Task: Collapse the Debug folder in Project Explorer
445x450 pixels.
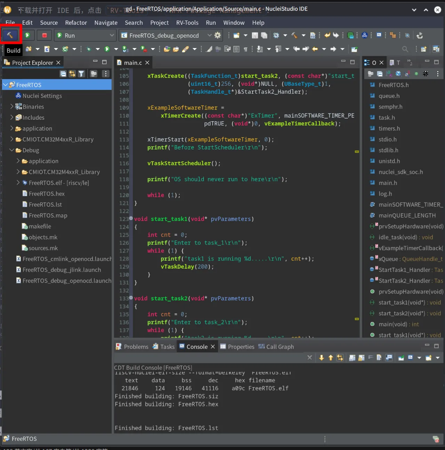Action: (12, 150)
